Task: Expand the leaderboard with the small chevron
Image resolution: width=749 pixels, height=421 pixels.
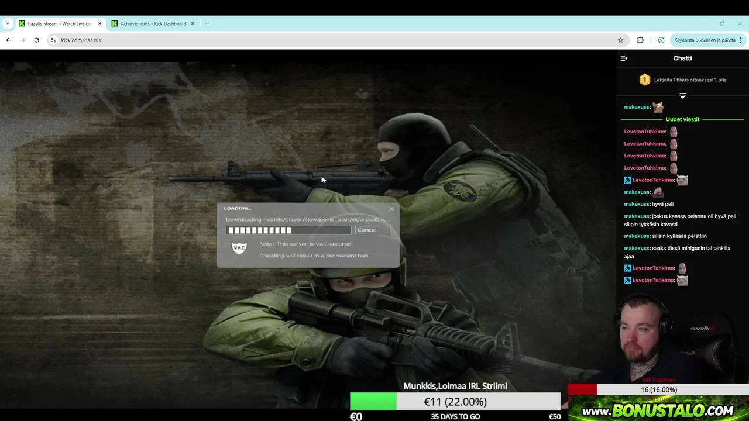Action: pos(682,95)
